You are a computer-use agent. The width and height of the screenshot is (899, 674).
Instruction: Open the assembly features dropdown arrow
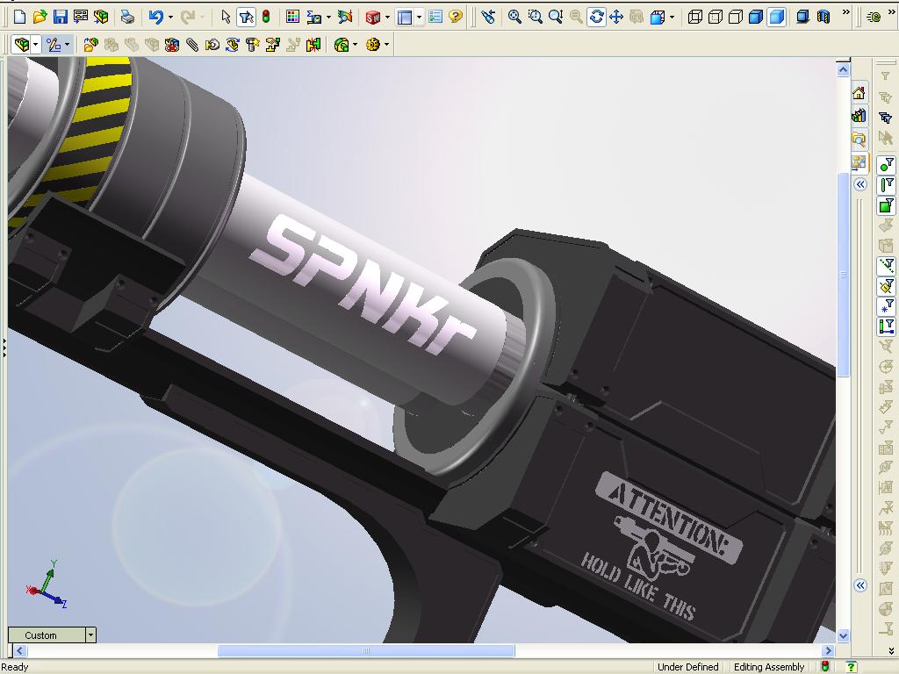(x=356, y=45)
